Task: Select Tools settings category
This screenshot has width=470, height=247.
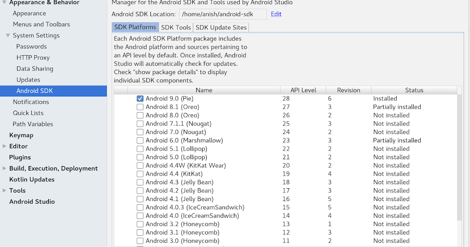Action: (17, 191)
